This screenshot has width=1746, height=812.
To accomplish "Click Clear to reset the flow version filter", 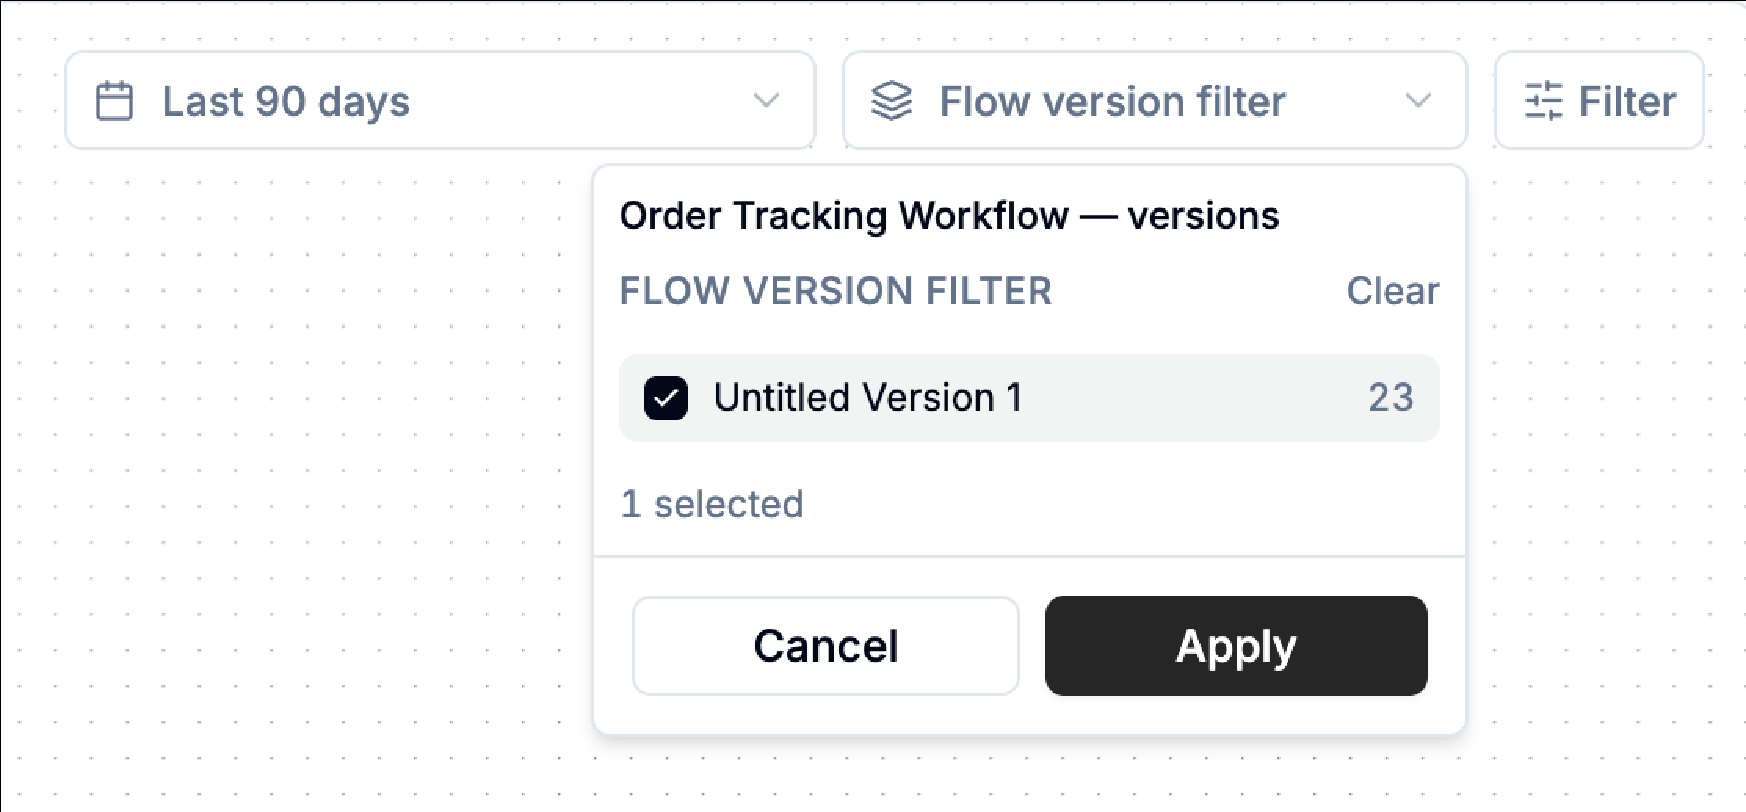I will 1393,291.
